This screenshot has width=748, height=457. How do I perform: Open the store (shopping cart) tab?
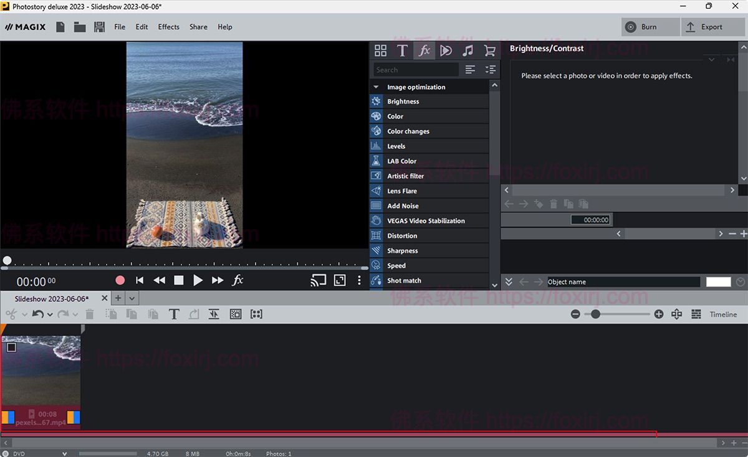[490, 50]
